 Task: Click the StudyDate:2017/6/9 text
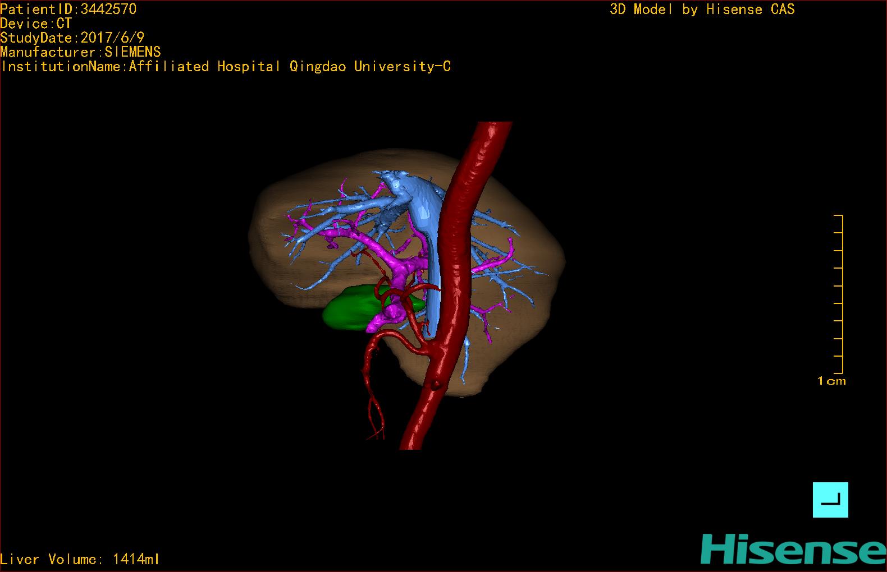click(72, 38)
